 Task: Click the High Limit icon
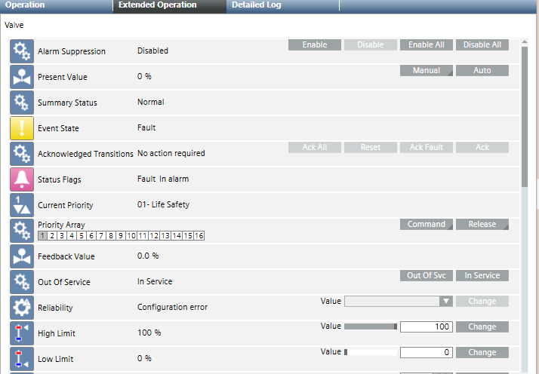[x=22, y=333]
